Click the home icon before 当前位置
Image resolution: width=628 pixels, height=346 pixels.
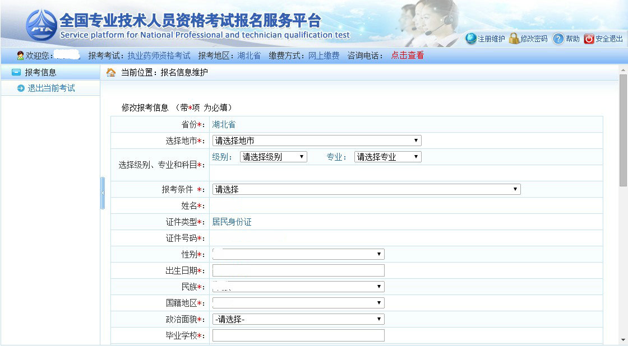[x=111, y=72]
